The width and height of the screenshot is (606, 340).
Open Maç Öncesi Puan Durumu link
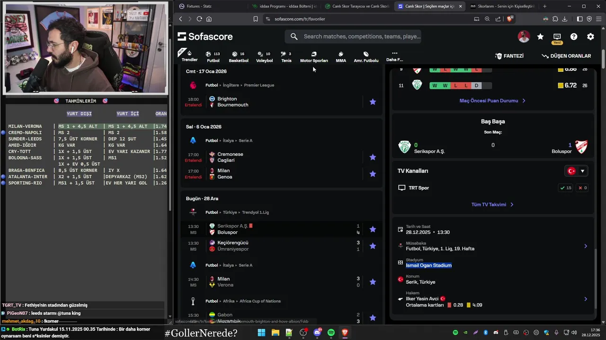tap(492, 101)
